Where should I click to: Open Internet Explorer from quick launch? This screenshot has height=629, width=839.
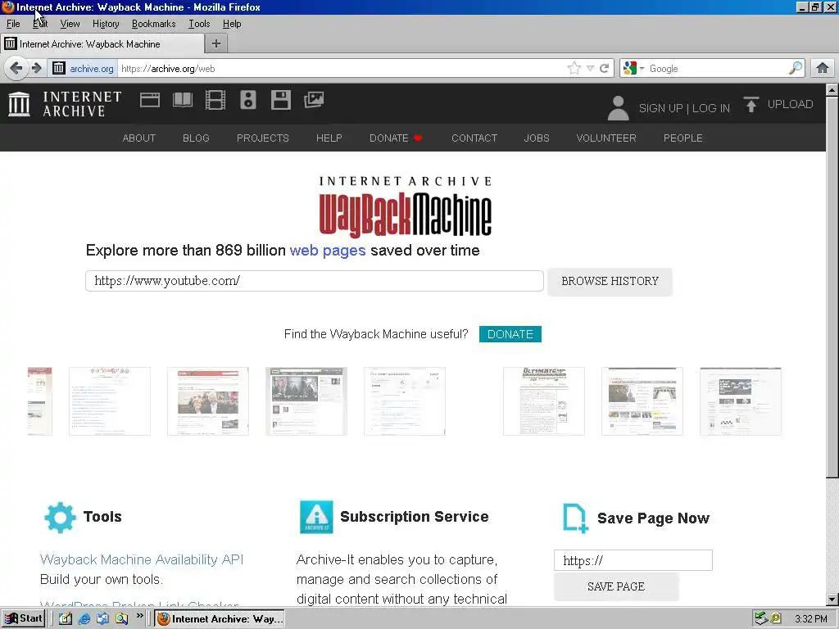84,619
